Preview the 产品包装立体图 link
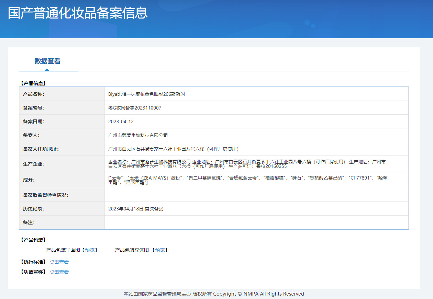The height and width of the screenshot is (299, 433). [160, 250]
